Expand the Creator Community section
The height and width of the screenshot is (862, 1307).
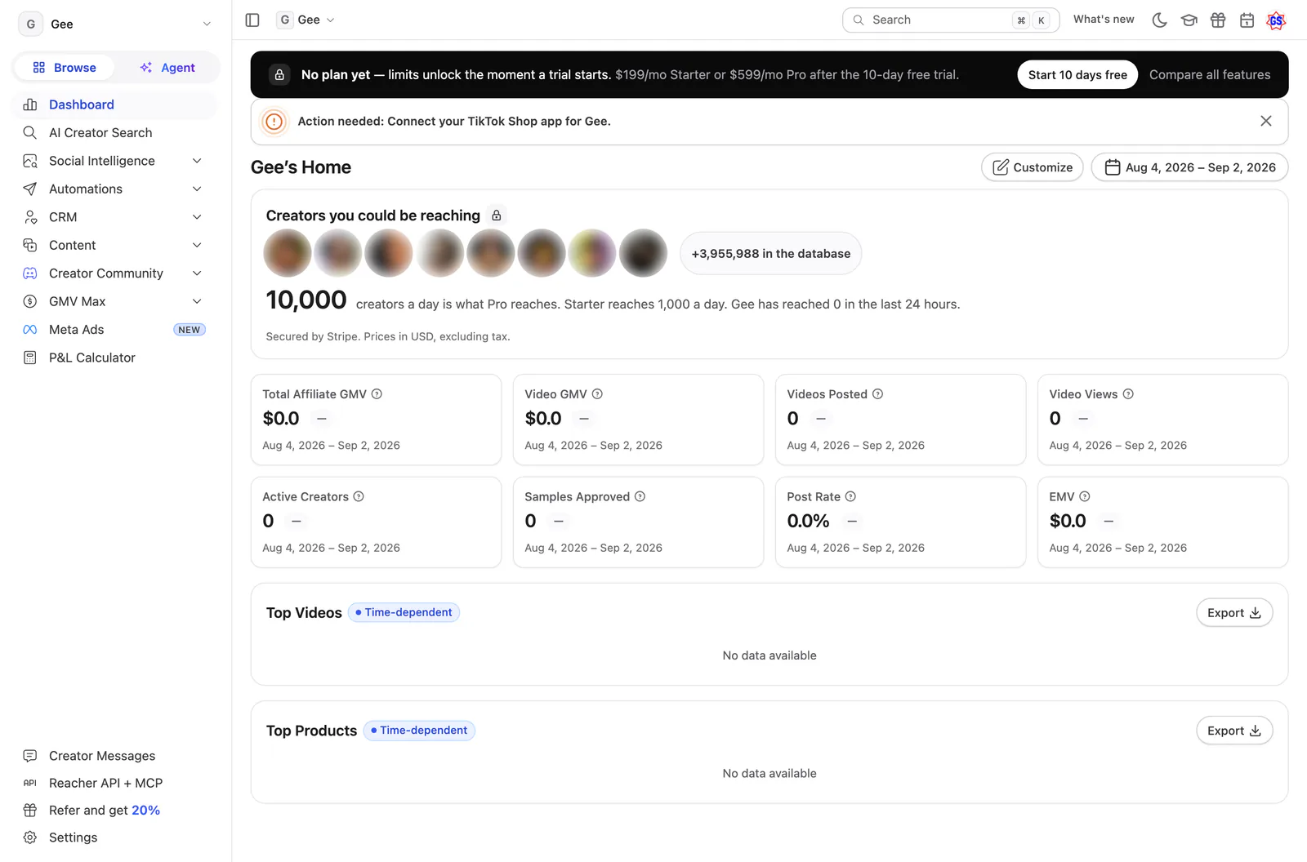(114, 273)
